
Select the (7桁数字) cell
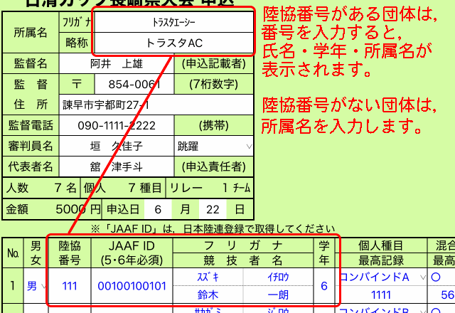[214, 85]
